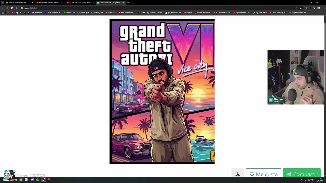Open the StreamElements bookmark
326x183 pixels.
(53, 12)
